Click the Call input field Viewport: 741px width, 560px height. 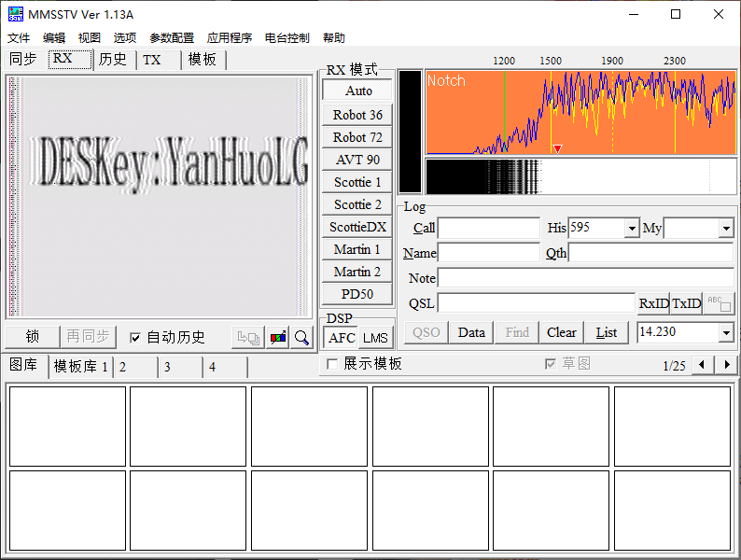[x=489, y=229]
